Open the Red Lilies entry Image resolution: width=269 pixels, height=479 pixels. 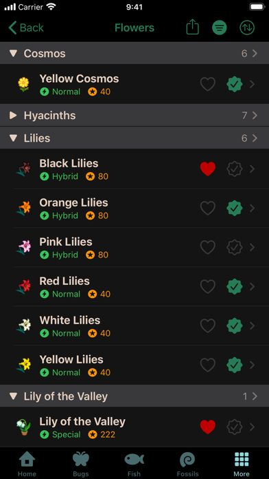pos(134,286)
